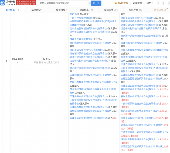Screen dimensions: 170x153
Task: Open the notification bell icon
Action: [163, 3]
